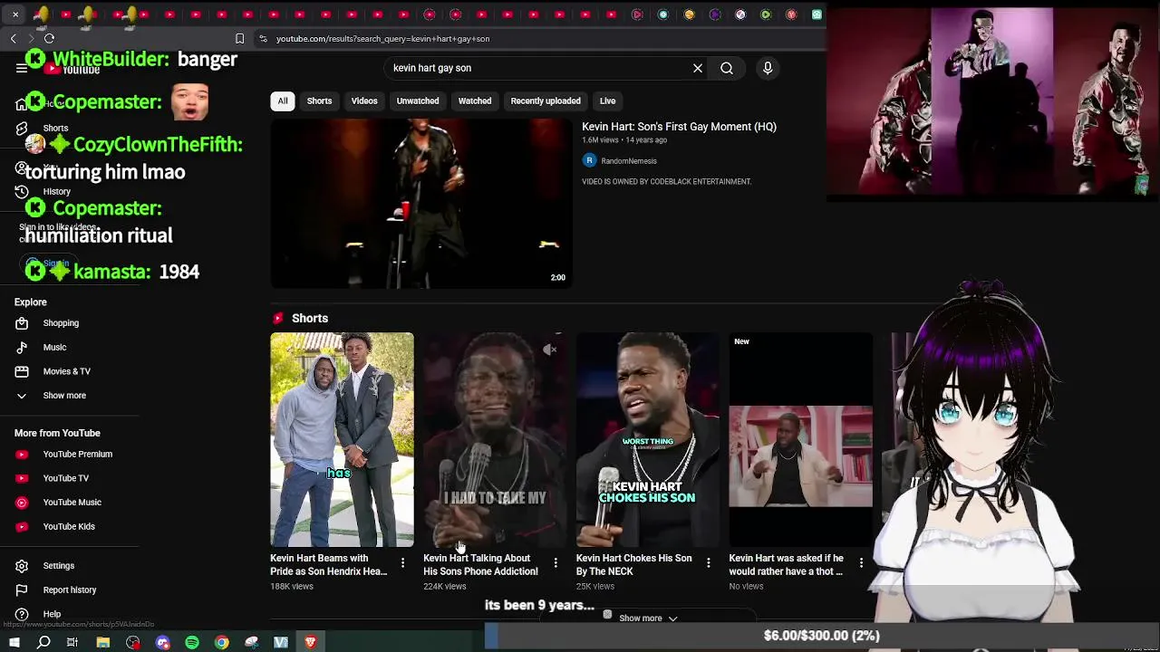Viewport: 1160px width, 652px height.
Task: Open video title Son's First Gay Moment
Action: (679, 127)
